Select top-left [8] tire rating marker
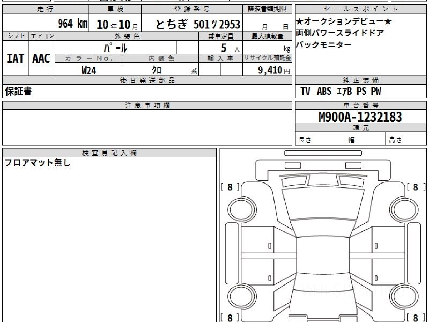The height and width of the screenshot is (322, 429). pyautogui.click(x=230, y=187)
